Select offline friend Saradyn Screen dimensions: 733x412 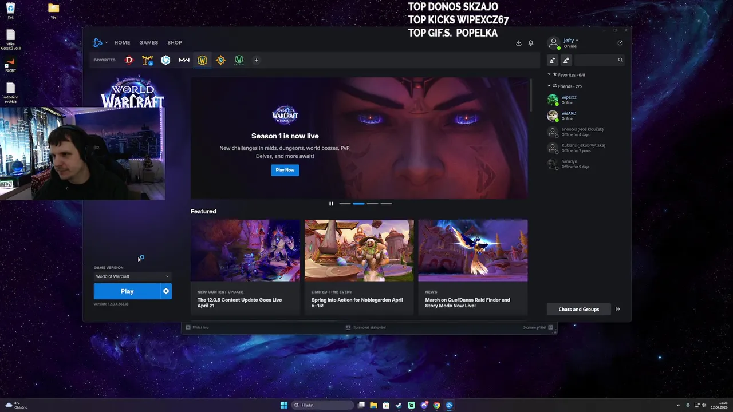coord(584,164)
